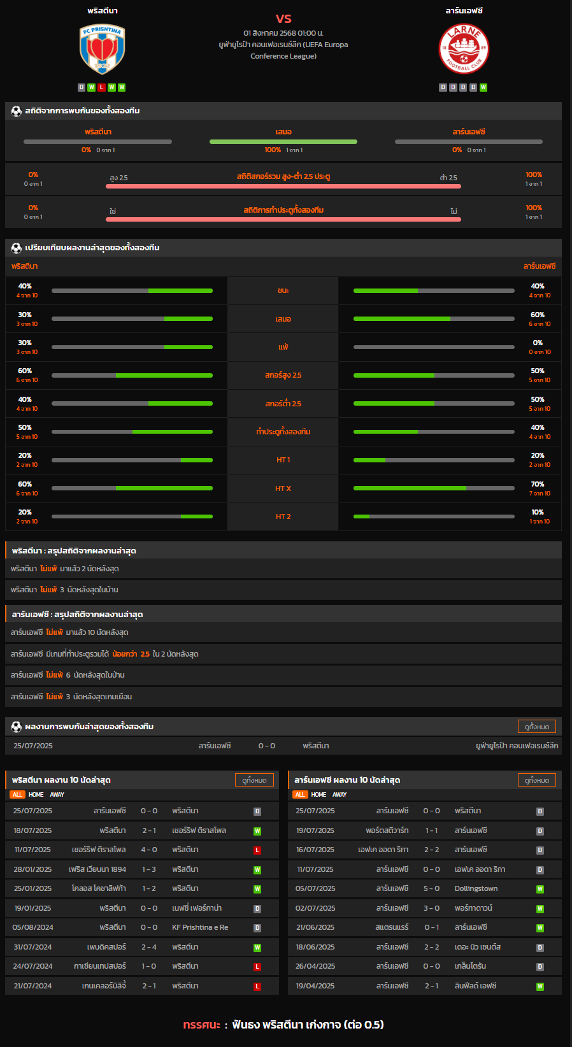The width and height of the screenshot is (572, 1047).
Task: Click W result badge for Larne 21/06/2025 row
Action: pos(540,928)
